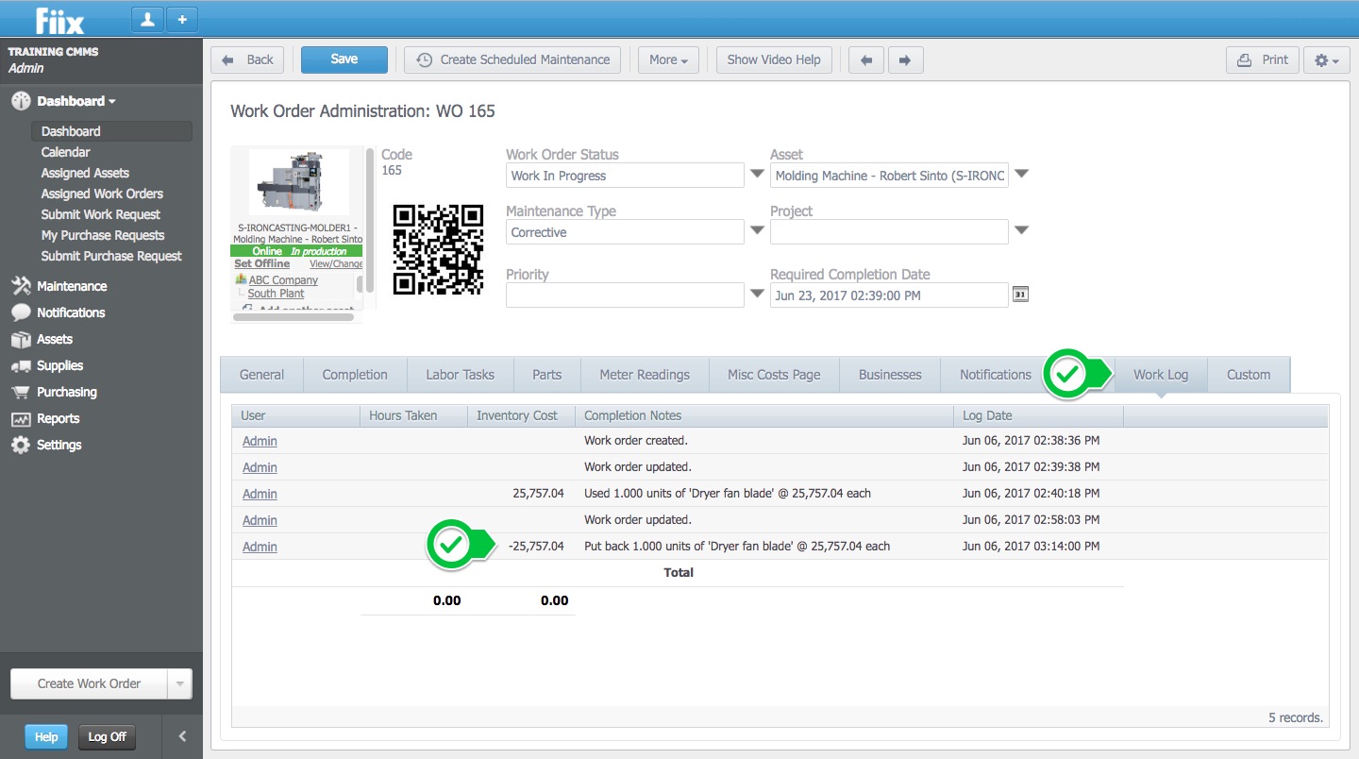Click the Back button
The height and width of the screenshot is (759, 1359).
pos(247,59)
